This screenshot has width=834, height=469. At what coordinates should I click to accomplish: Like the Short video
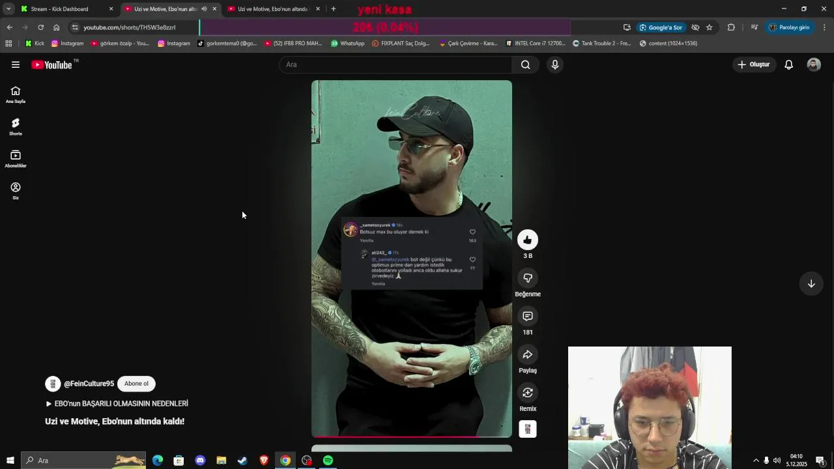coord(528,240)
